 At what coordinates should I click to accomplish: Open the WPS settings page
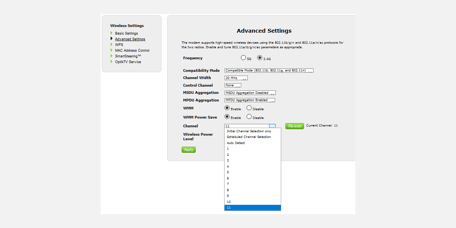(119, 44)
